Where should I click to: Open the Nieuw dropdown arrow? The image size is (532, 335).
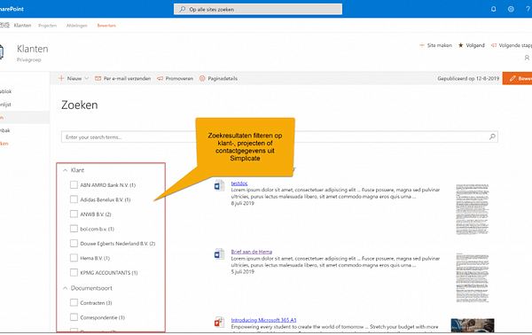[x=87, y=78]
